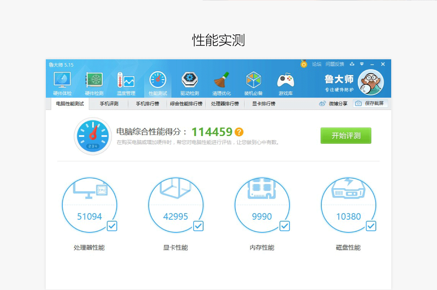Click the overall score 114459
This screenshot has width=437, height=290.
tap(212, 132)
